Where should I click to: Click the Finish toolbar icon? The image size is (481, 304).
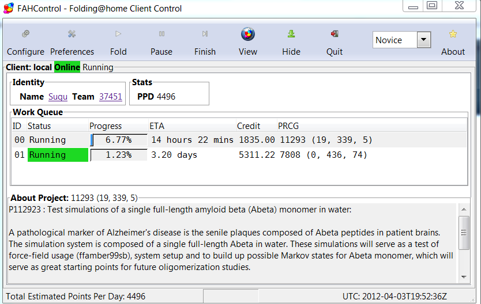(205, 35)
